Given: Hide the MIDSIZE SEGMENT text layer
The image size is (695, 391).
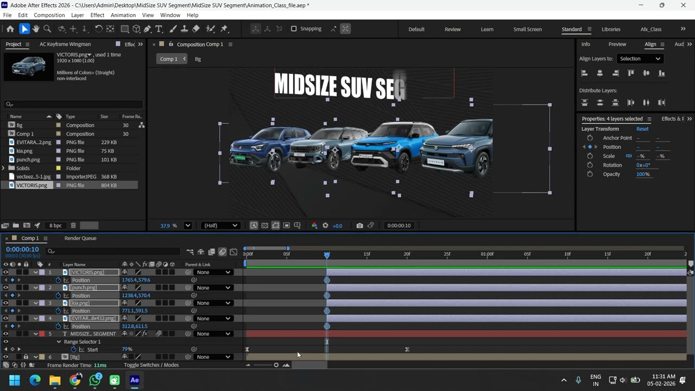Looking at the screenshot, I should 5,333.
